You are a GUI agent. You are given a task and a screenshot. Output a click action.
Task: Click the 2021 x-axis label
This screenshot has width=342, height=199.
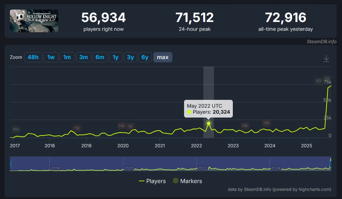[160, 146]
